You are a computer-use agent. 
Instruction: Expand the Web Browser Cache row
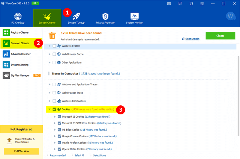(49, 54)
